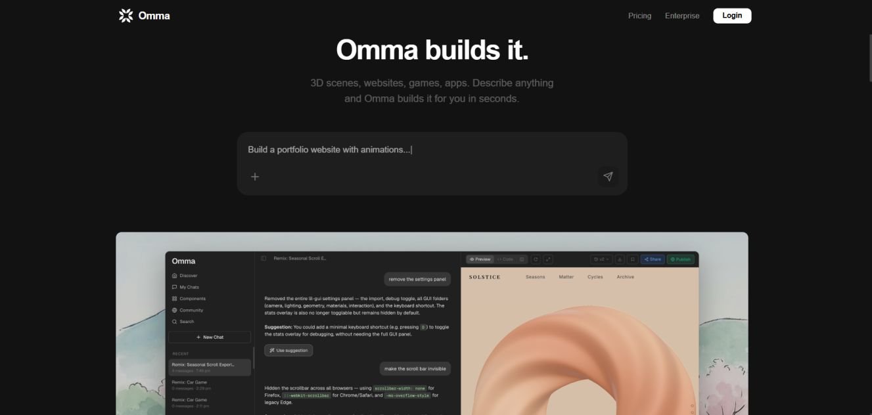Click the bookmark icon in the preview toolbar
872x415 pixels.
(x=632, y=259)
